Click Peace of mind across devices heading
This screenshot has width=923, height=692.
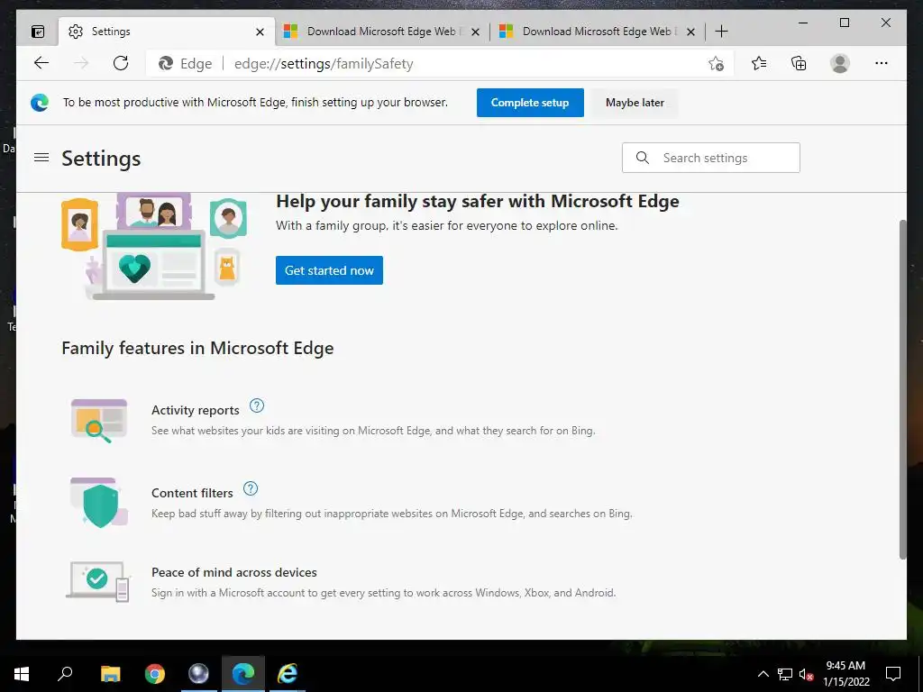(234, 572)
